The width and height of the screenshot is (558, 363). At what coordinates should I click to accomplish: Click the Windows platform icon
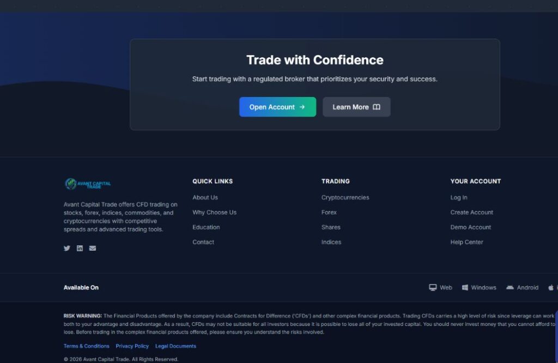click(465, 287)
